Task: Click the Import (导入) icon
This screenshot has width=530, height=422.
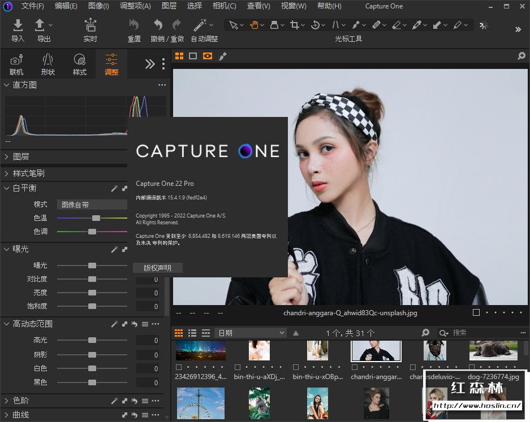Action: pyautogui.click(x=18, y=25)
